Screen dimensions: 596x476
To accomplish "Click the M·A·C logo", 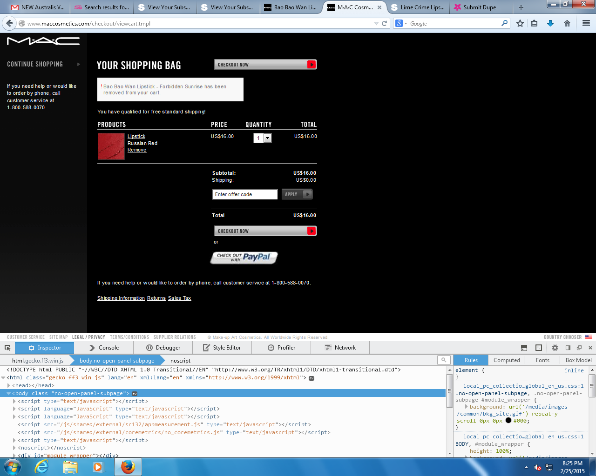I will tap(43, 41).
